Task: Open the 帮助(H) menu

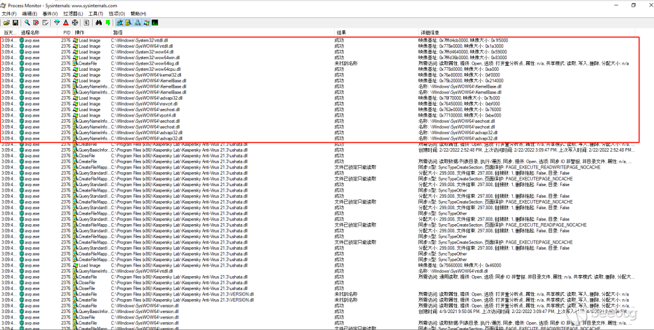Action: pyautogui.click(x=139, y=14)
